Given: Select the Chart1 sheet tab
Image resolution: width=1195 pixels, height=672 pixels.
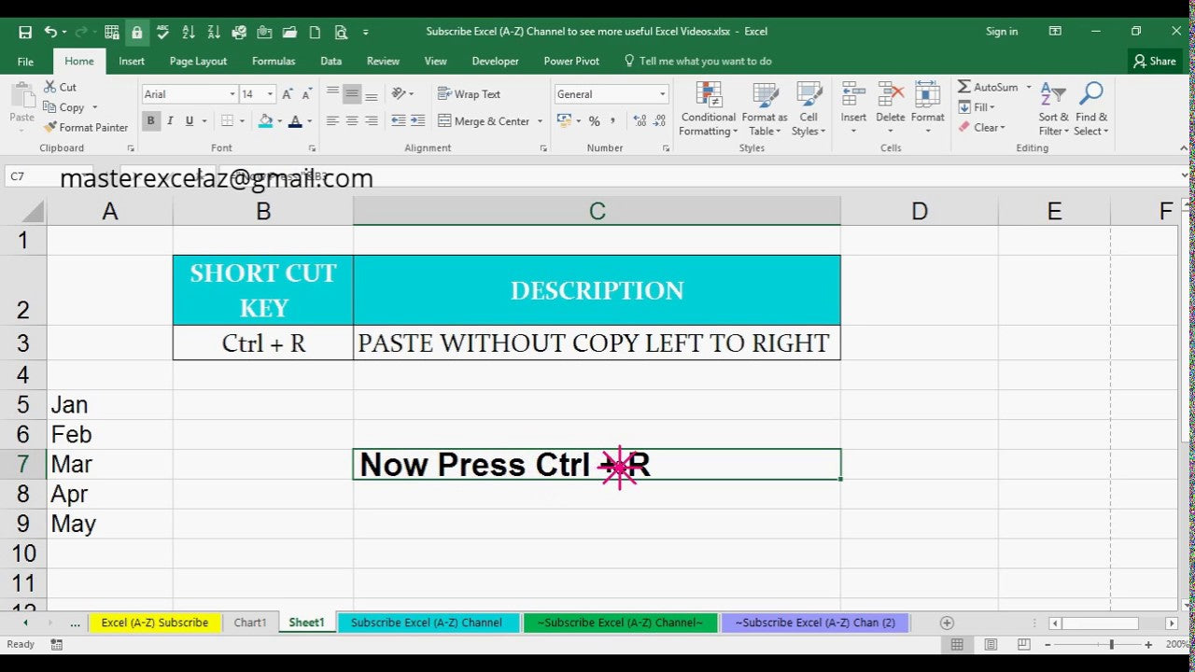Looking at the screenshot, I should [249, 622].
